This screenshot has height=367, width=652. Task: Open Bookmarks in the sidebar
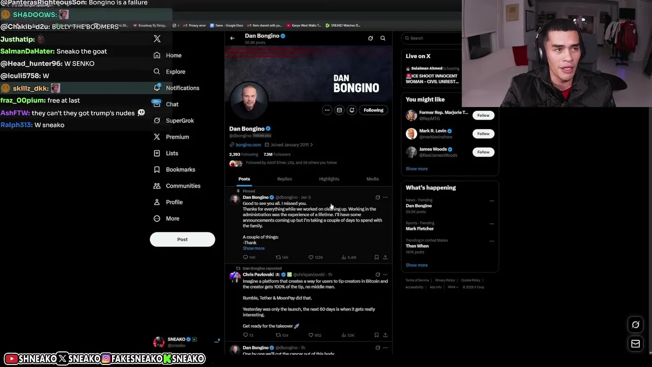pos(174,169)
